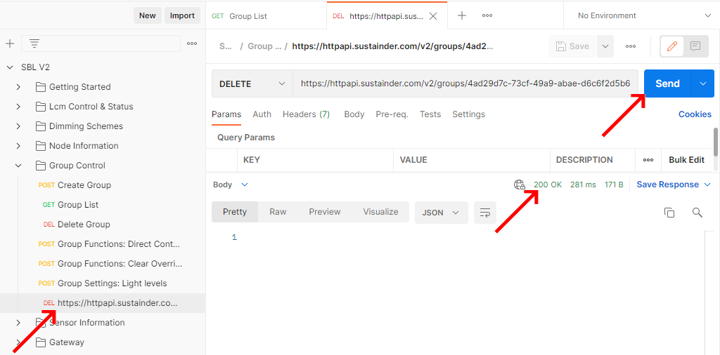Screen dimensions: 720x355
Task: Collapse the Group Control folder
Action: tap(18, 166)
